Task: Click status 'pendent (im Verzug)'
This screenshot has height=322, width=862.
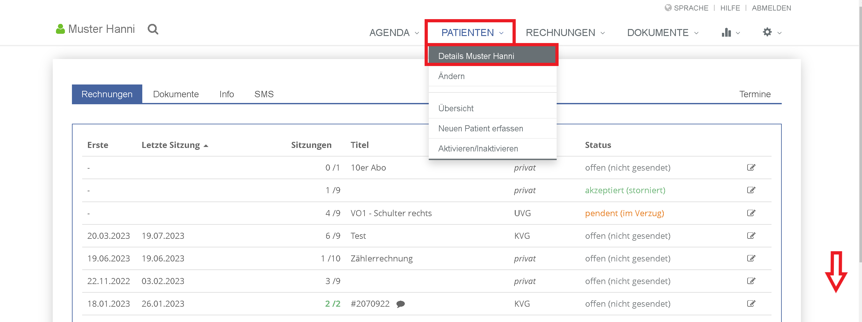Action: [x=624, y=213]
